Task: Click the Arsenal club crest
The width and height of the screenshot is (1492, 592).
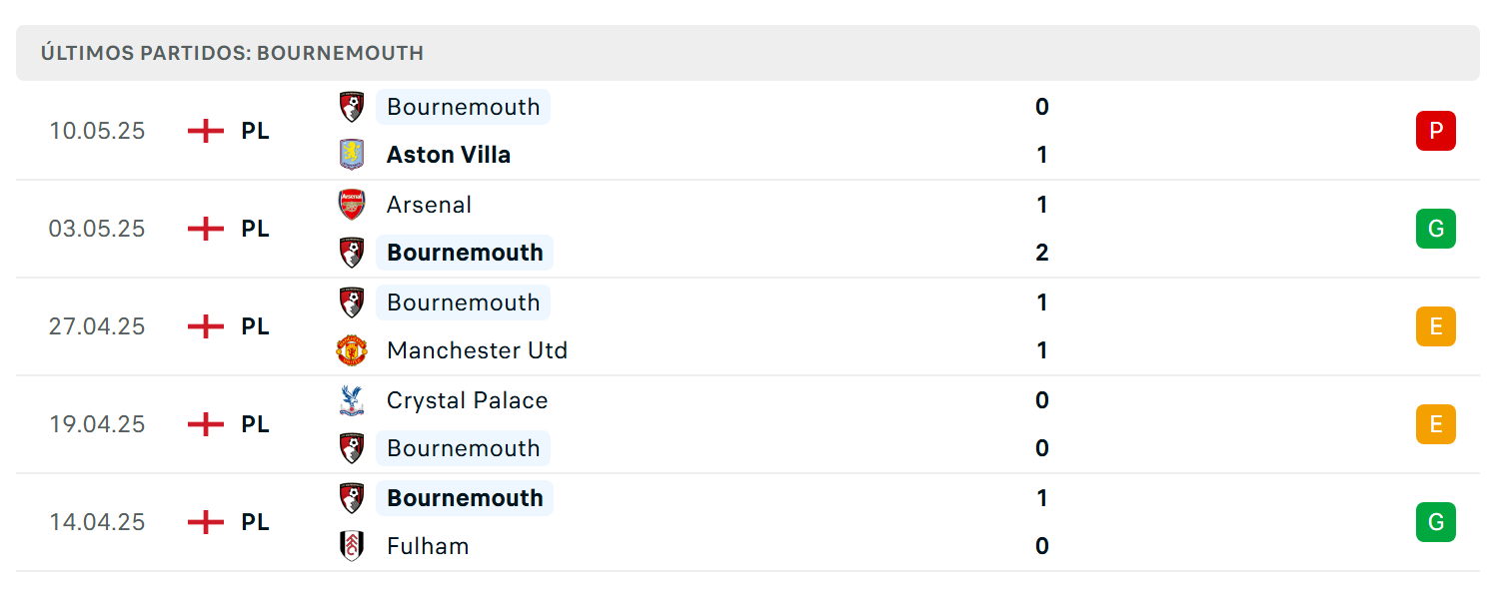Action: 352,205
